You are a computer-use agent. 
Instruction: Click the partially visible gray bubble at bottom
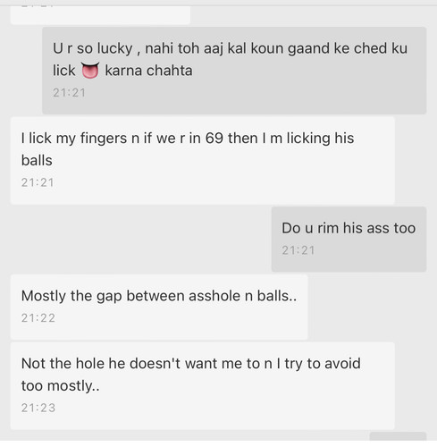398,436
